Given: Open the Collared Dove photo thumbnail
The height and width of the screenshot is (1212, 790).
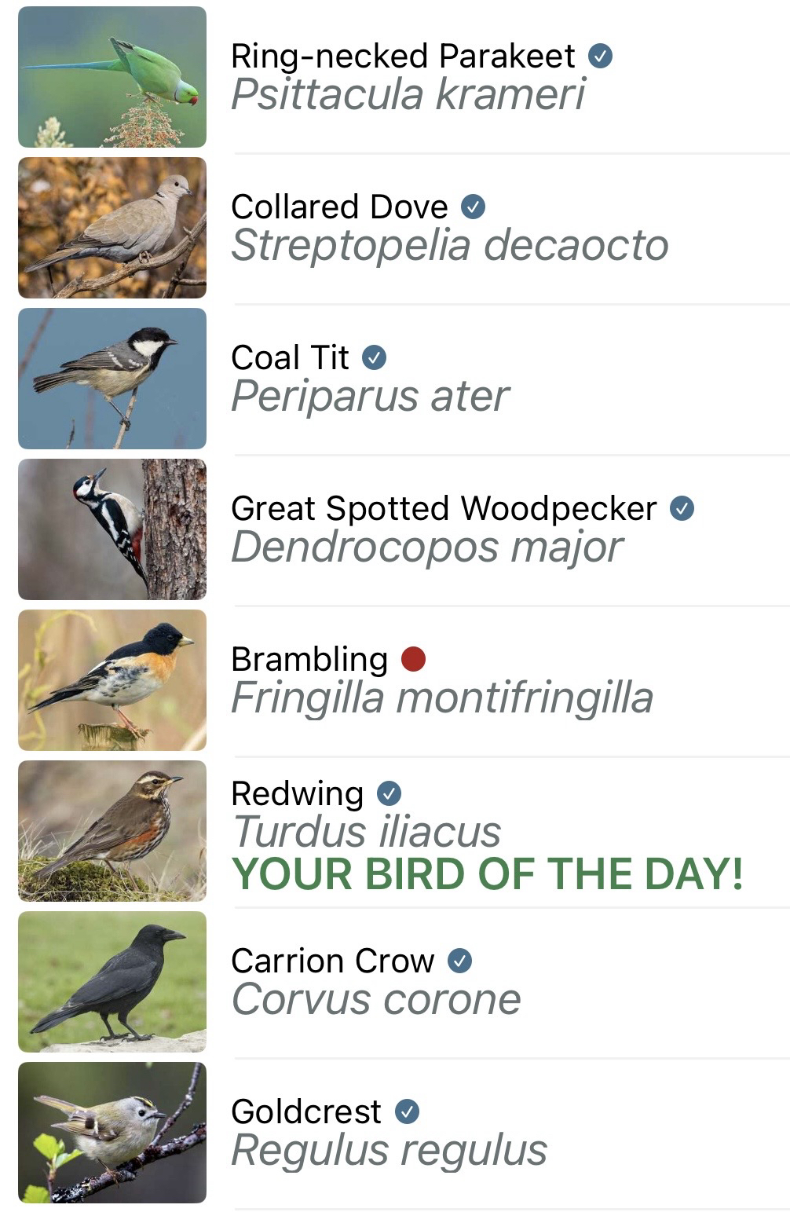Looking at the screenshot, I should point(112,228).
